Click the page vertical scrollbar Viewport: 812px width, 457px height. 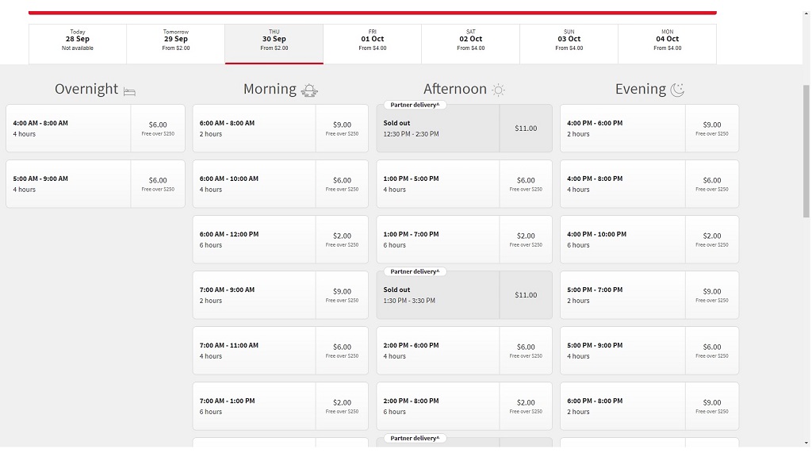coord(806,151)
